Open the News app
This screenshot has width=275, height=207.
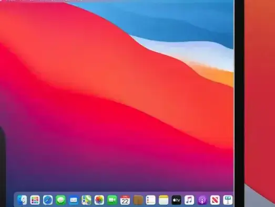(215, 200)
